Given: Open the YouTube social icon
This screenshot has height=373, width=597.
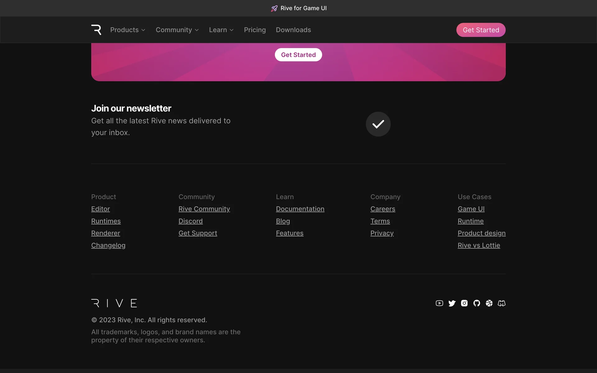Looking at the screenshot, I should tap(439, 303).
